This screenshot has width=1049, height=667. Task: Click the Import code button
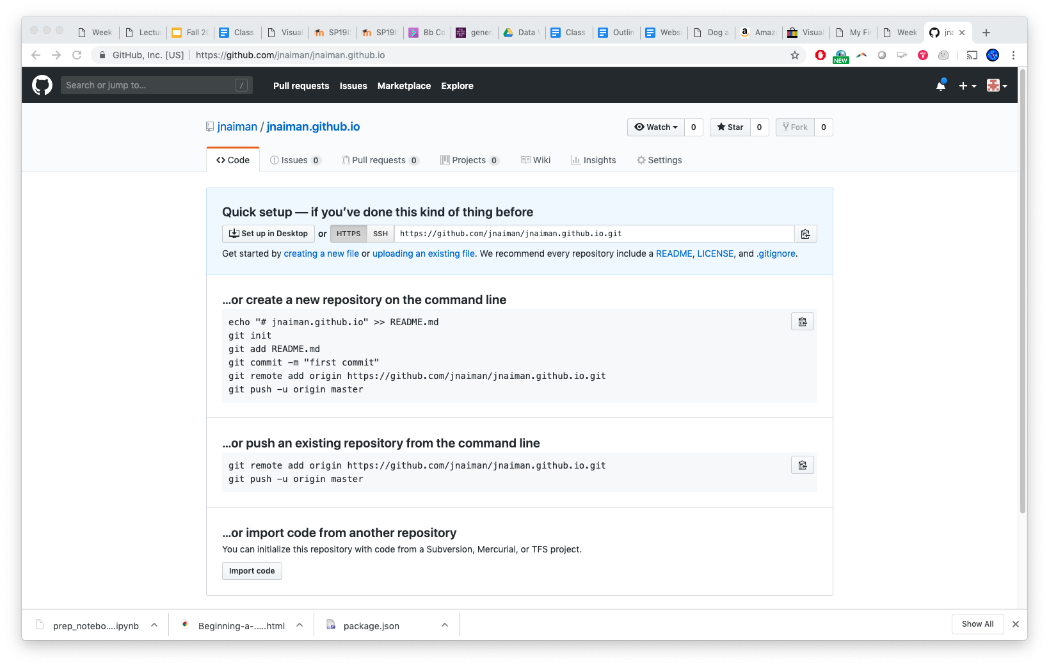click(x=252, y=571)
